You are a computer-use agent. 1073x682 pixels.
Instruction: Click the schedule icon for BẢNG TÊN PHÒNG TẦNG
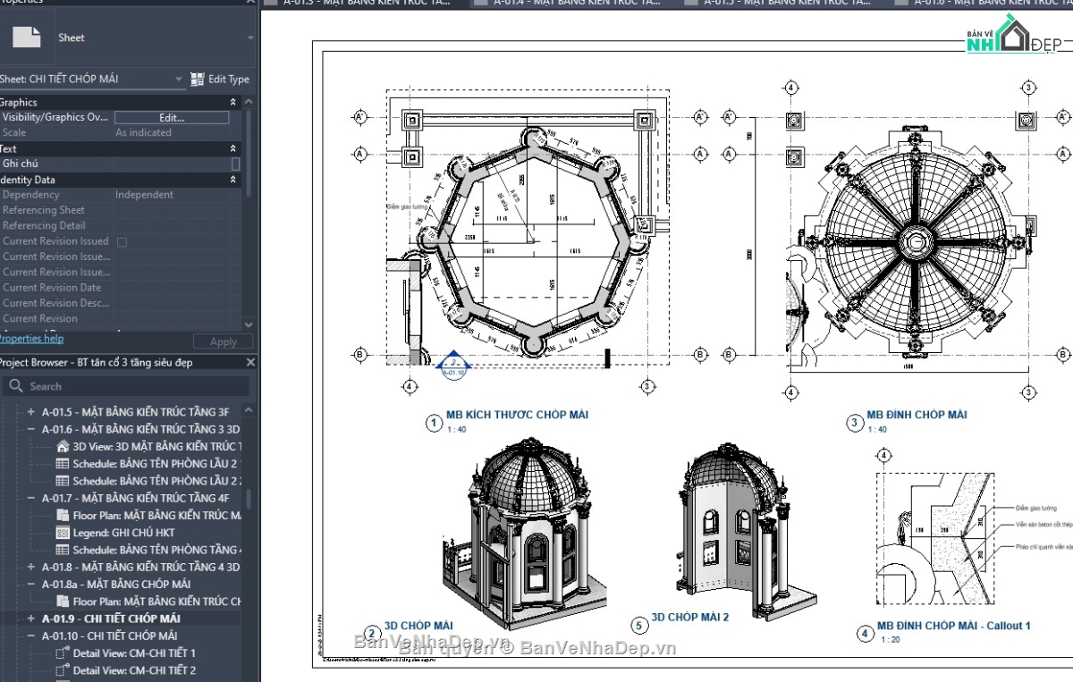[63, 550]
